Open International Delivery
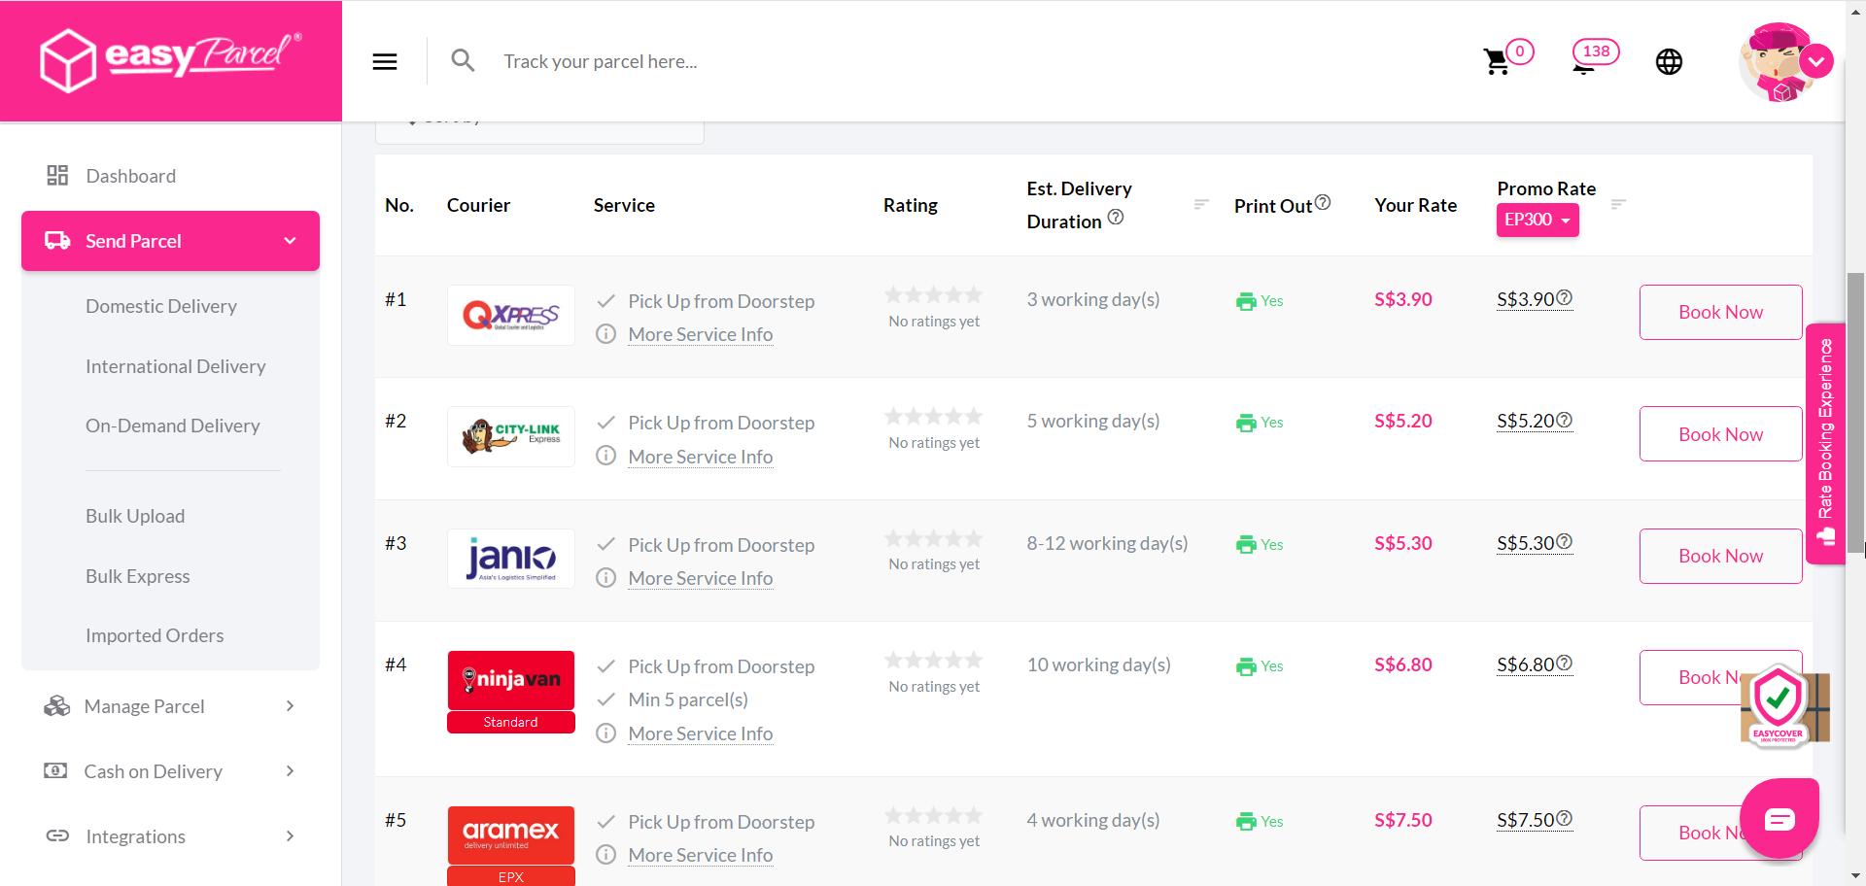Viewport: 1866px width, 886px height. pyautogui.click(x=175, y=366)
